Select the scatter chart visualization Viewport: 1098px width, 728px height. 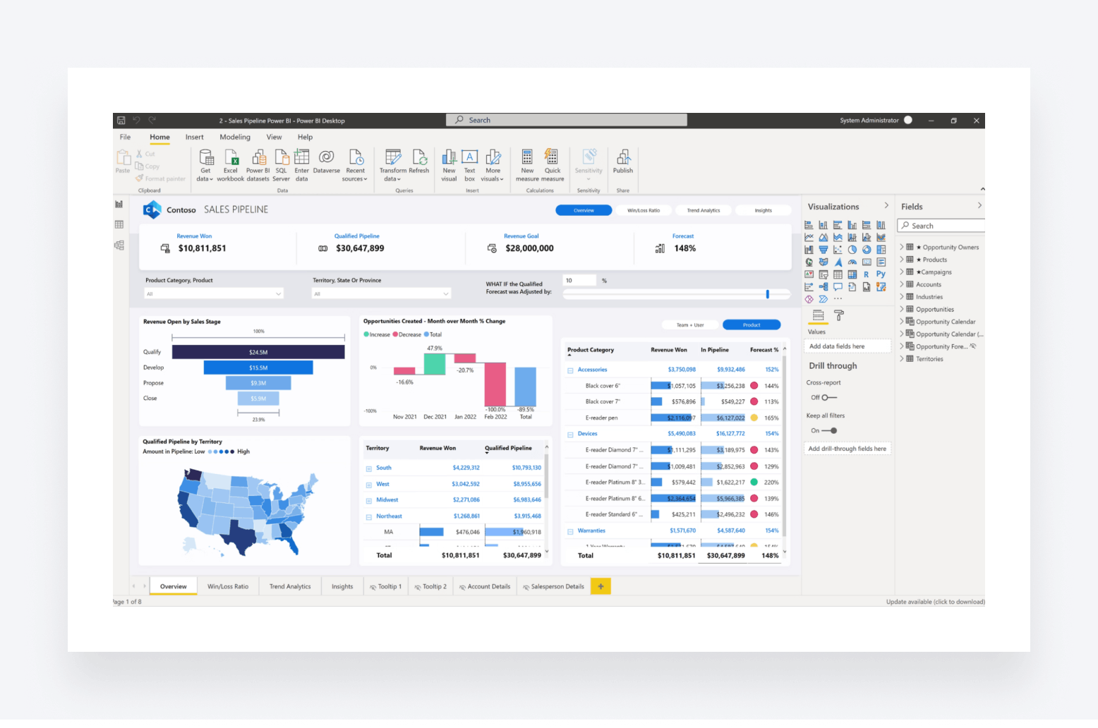[x=838, y=250]
